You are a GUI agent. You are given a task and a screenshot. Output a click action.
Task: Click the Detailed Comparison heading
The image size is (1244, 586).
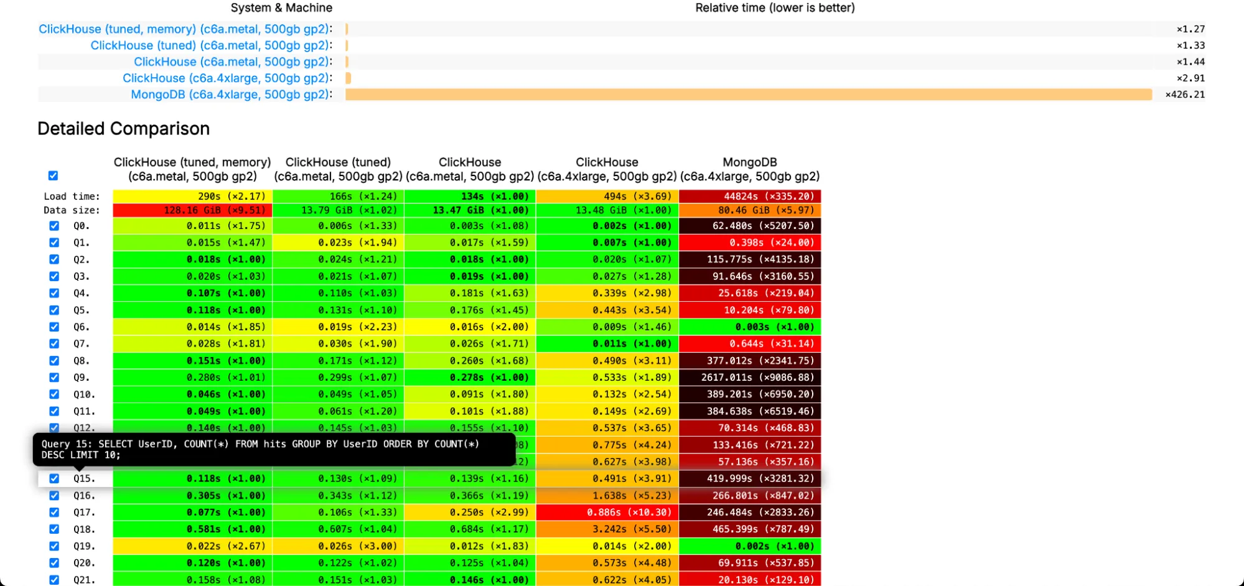[x=124, y=129]
